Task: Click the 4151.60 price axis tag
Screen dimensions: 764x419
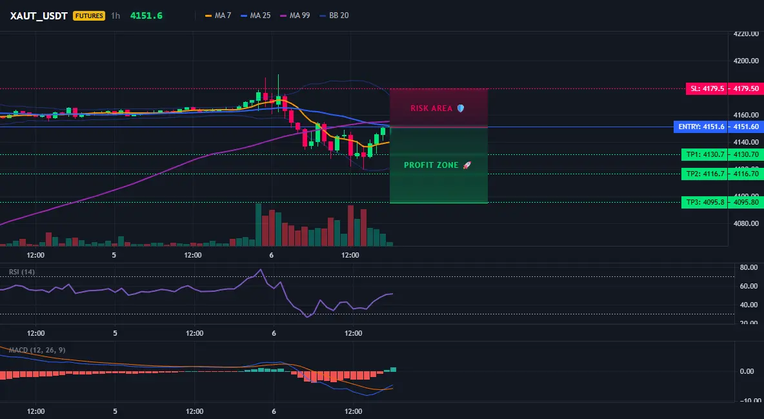Action: pos(746,127)
